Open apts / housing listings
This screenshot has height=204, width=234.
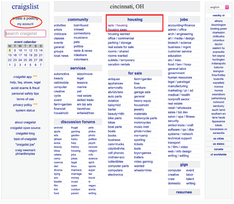118,25
